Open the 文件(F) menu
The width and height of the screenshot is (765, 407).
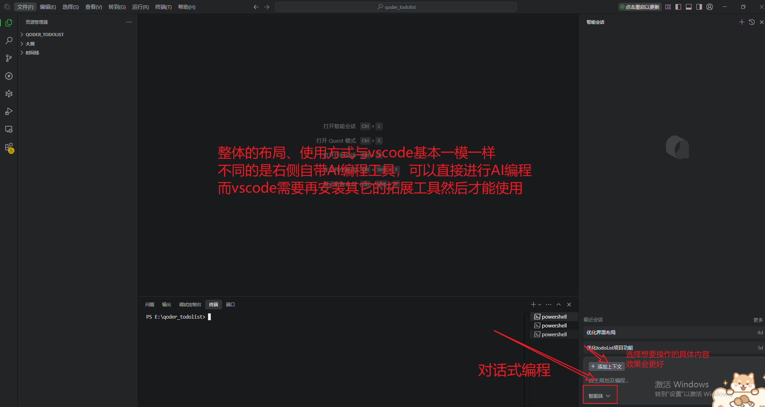[25, 7]
